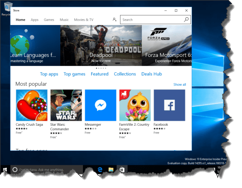Open the Collections link

(125, 74)
